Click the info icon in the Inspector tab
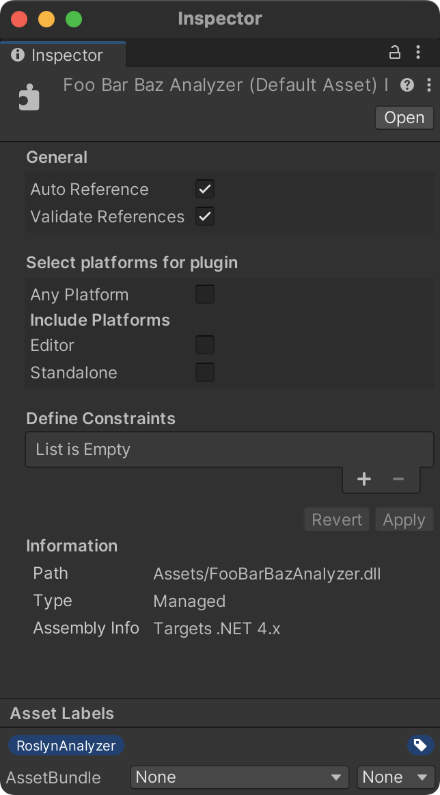The height and width of the screenshot is (795, 440). click(x=18, y=55)
